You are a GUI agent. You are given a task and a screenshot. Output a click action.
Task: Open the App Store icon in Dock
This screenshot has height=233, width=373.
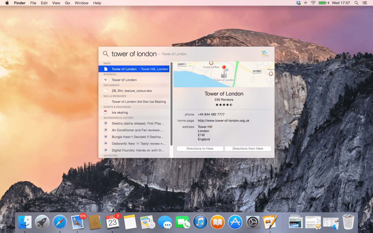[235, 222]
